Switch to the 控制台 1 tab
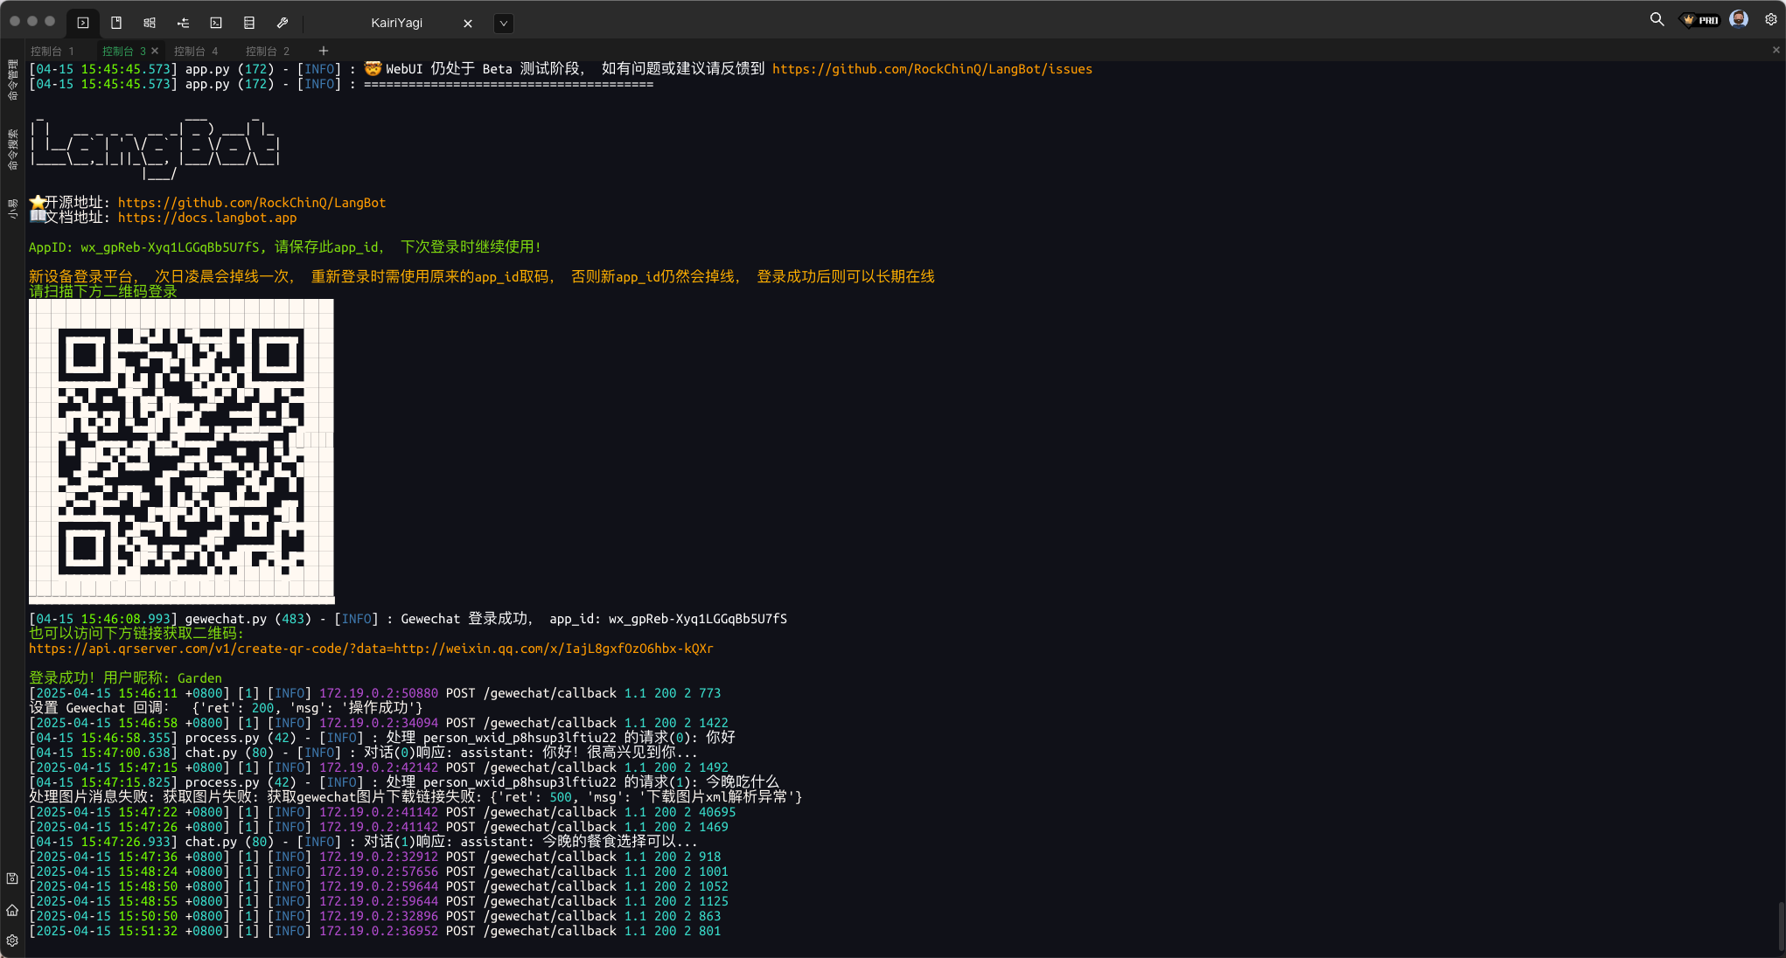The height and width of the screenshot is (958, 1786). point(52,51)
